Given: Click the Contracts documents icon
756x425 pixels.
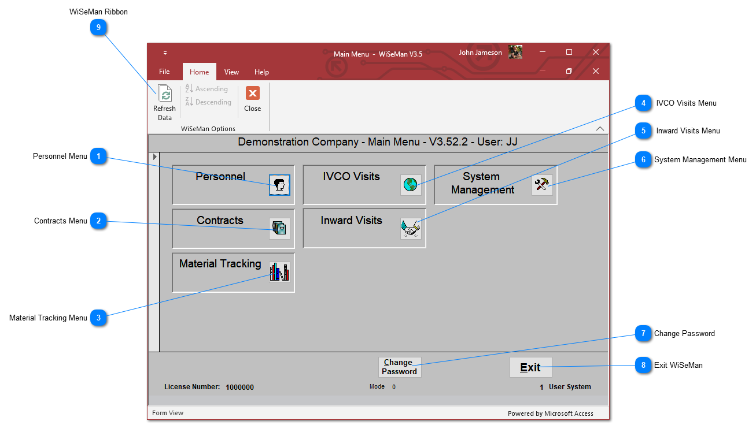Looking at the screenshot, I should (279, 229).
